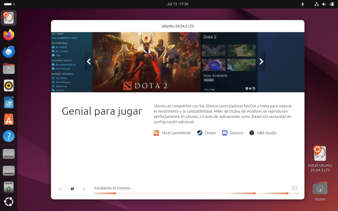Select the Install Ubuntu 24.04.2 LTS desktop icon

[320, 159]
